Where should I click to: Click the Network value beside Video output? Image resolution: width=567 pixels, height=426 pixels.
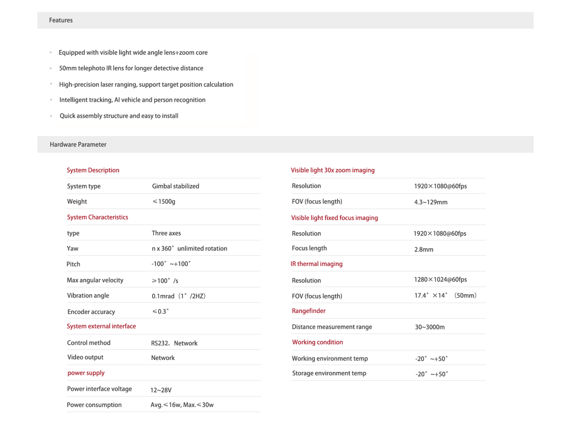click(x=163, y=358)
